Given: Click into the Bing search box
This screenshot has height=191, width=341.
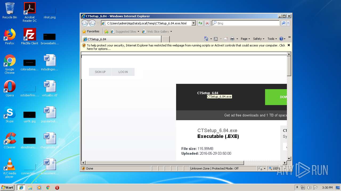Looking at the screenshot, I should coord(248,23).
